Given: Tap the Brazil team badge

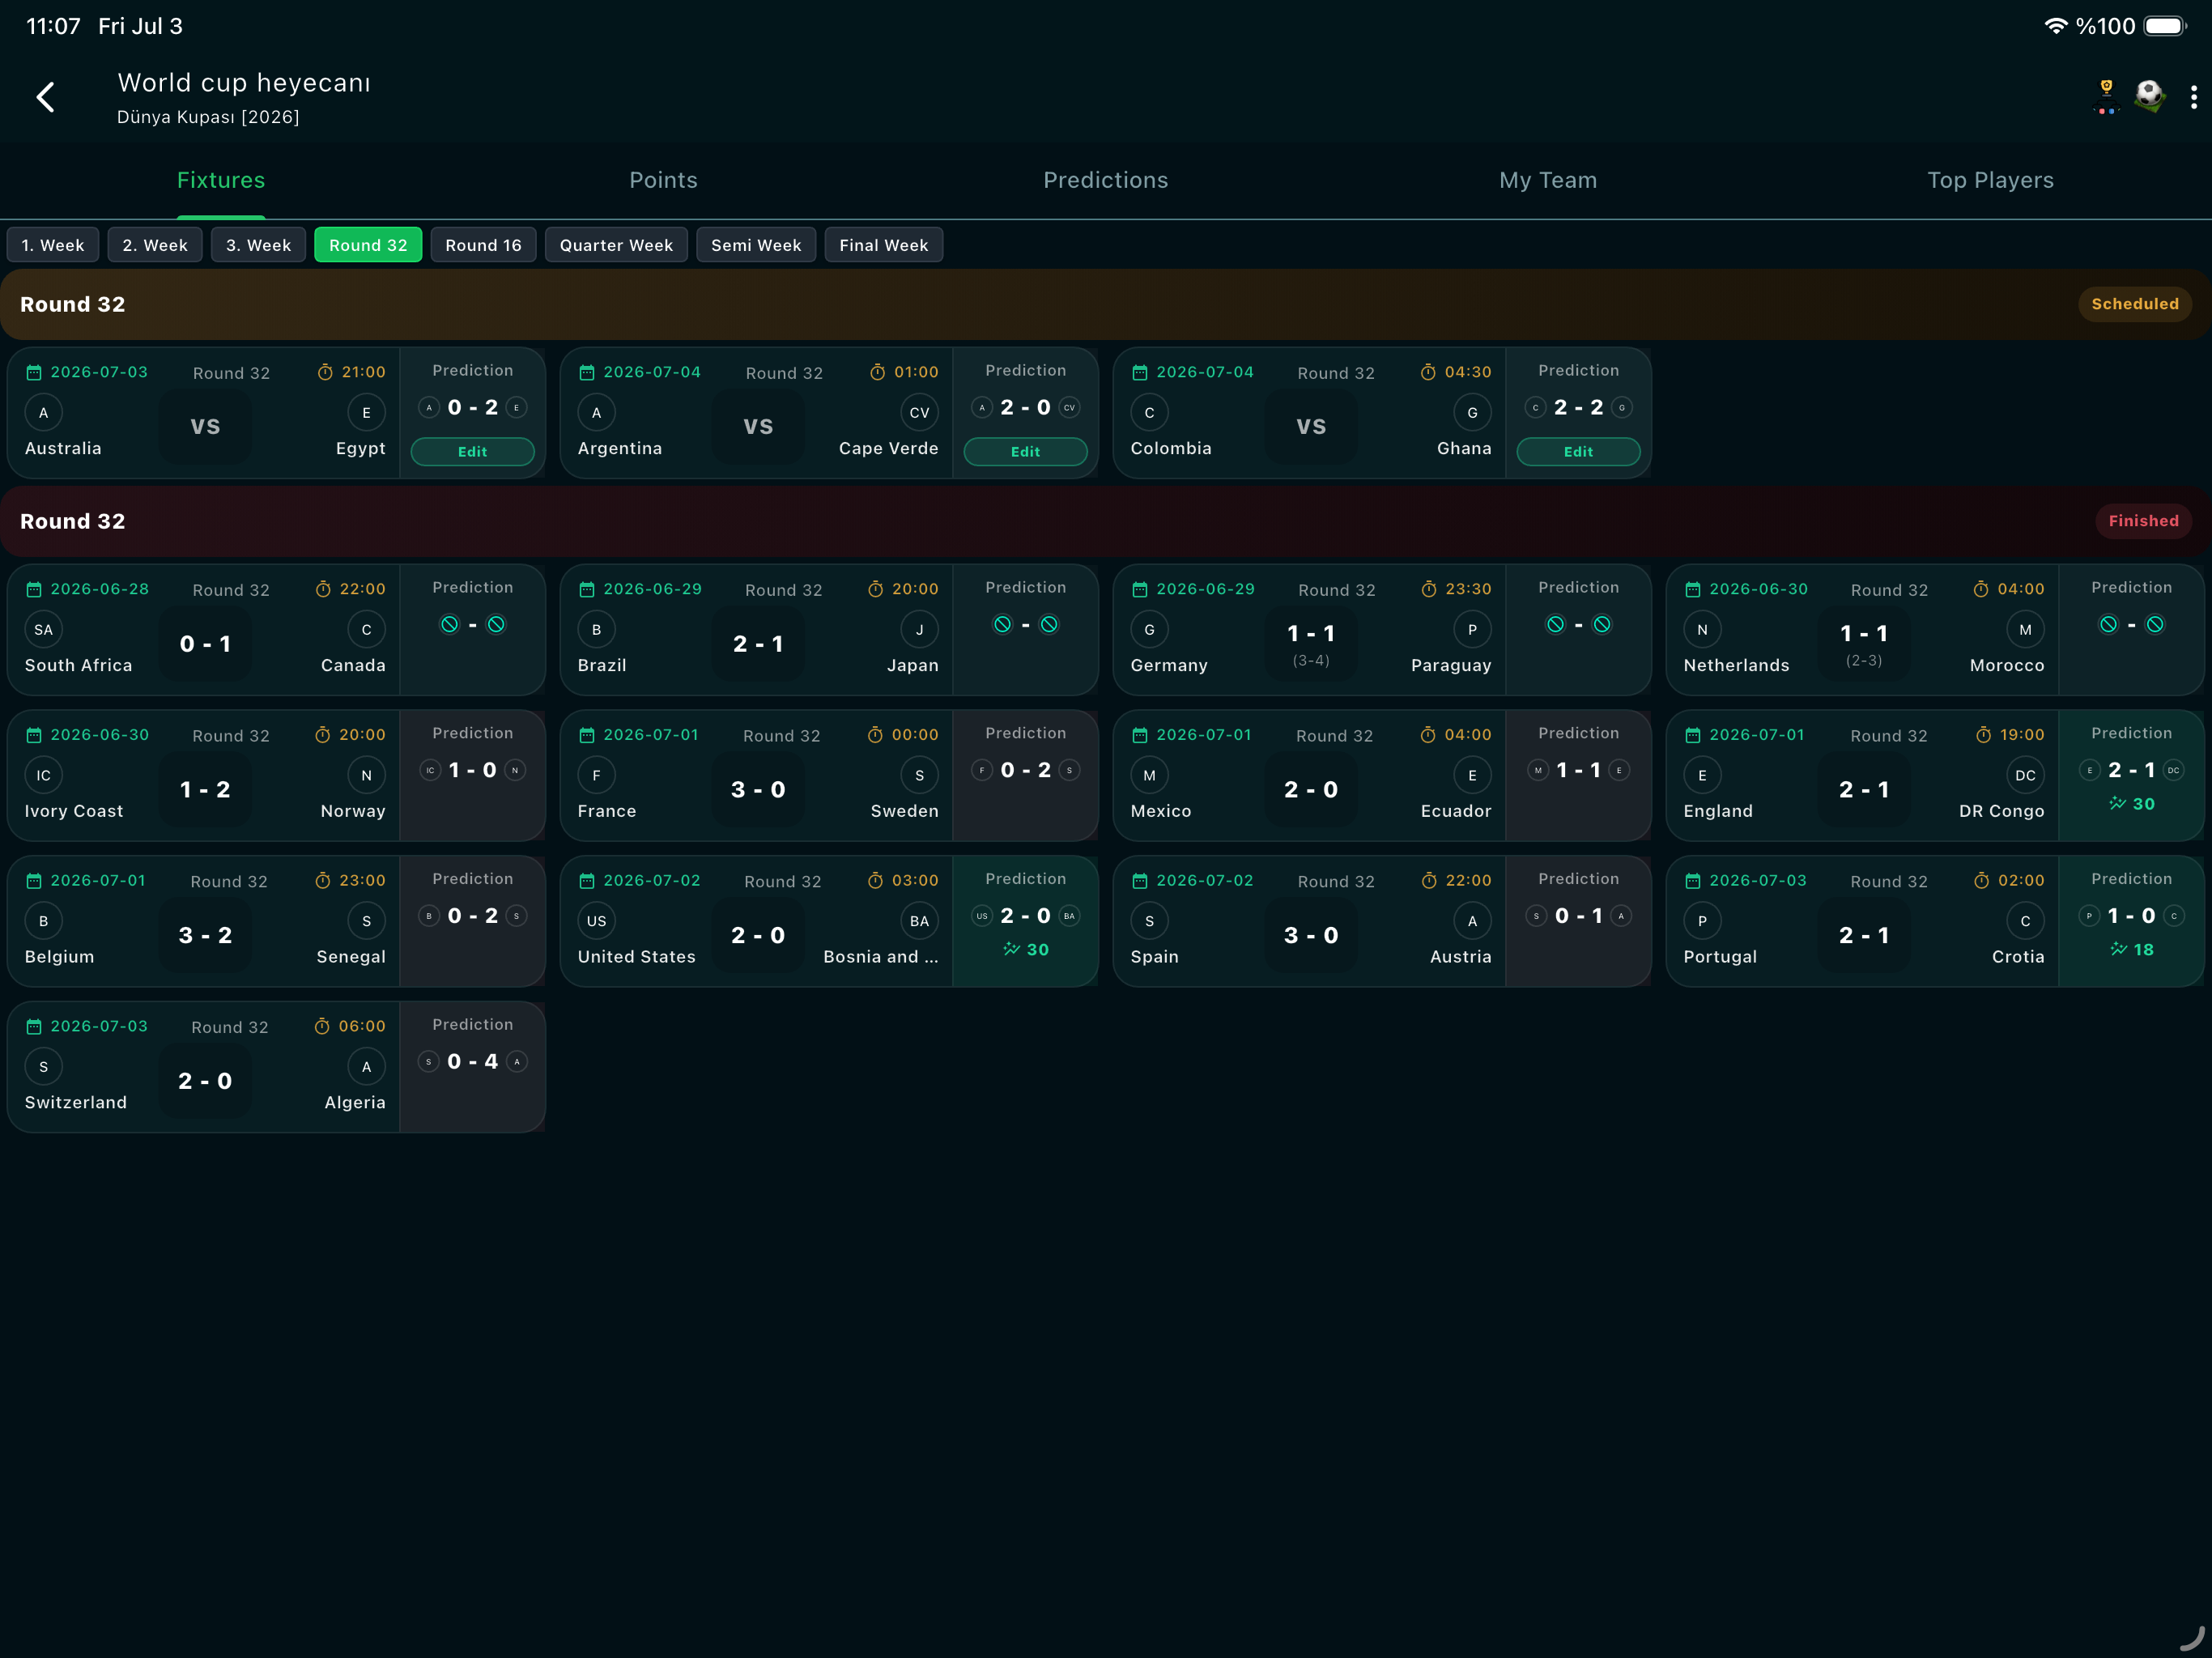Looking at the screenshot, I should coord(596,629).
